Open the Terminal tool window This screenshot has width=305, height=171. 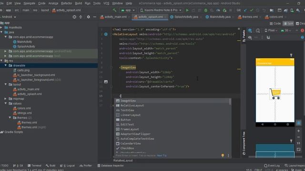coord(34,166)
